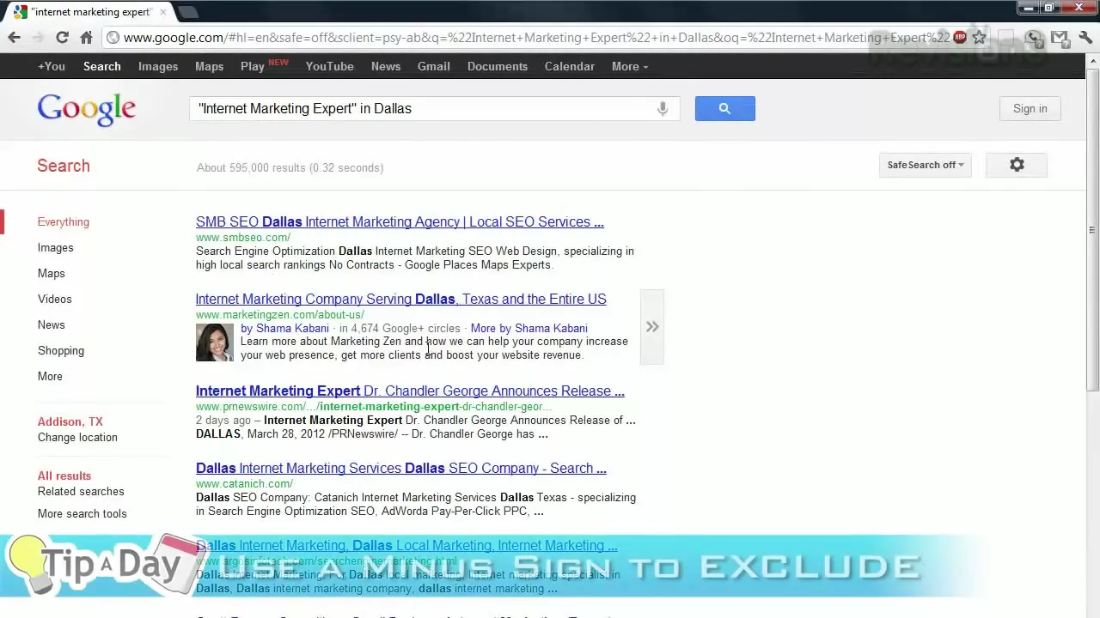The image size is (1100, 618).
Task: Click the Sign in button
Action: [x=1030, y=109]
